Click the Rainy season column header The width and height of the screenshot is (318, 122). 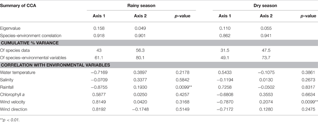point(141,6)
